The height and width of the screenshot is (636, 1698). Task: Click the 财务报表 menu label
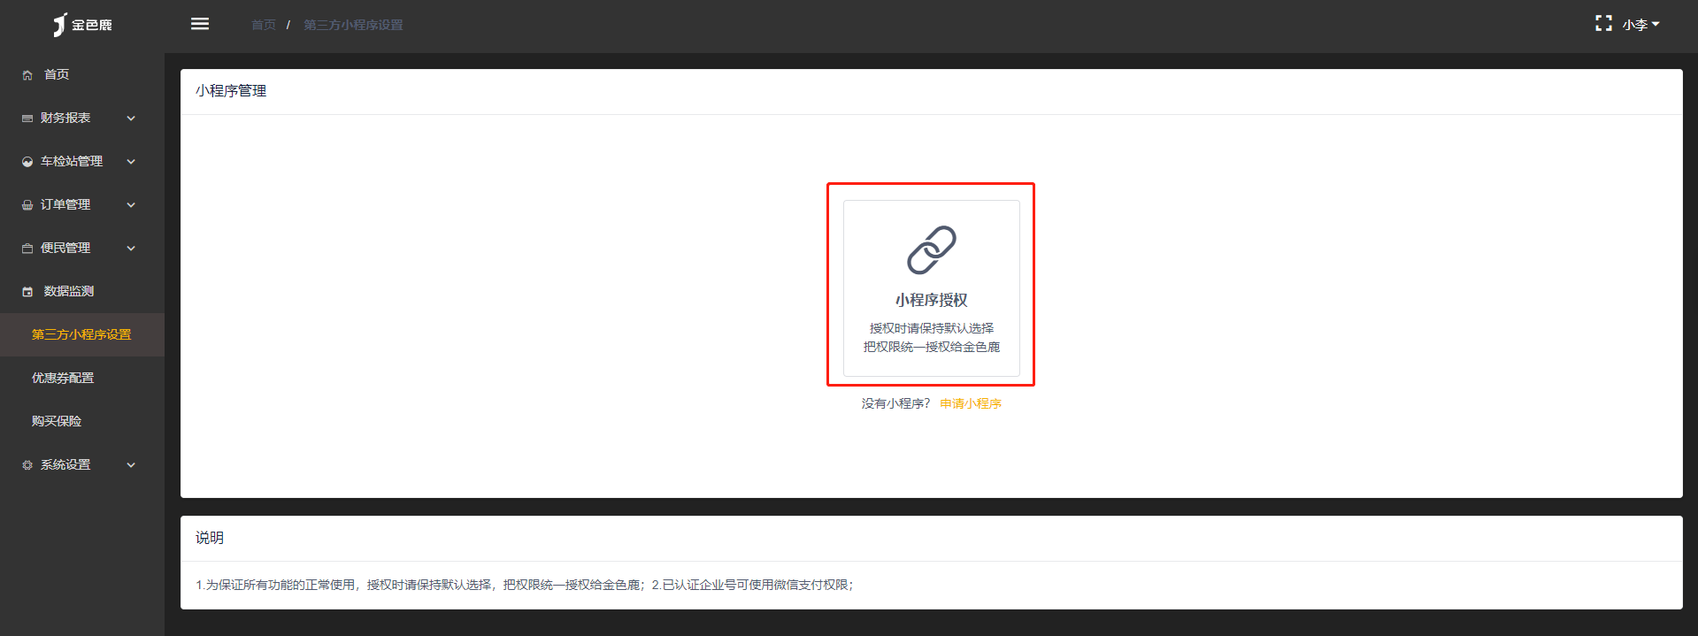point(65,118)
